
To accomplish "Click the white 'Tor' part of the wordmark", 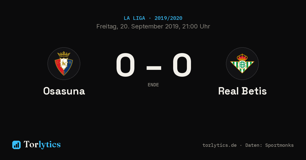I will 31,145.
